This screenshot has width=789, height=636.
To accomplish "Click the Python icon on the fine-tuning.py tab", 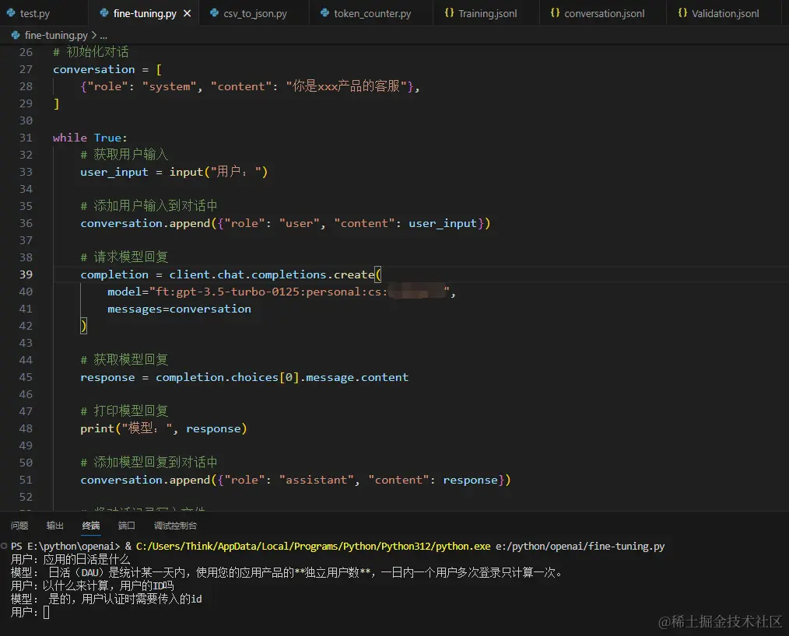I will (x=105, y=12).
